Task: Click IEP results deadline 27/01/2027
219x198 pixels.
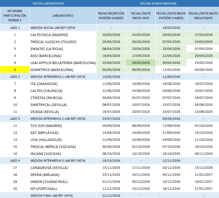Action: tap(203, 189)
